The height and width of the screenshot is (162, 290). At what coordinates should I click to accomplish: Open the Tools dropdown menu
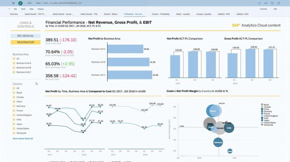(23, 9)
